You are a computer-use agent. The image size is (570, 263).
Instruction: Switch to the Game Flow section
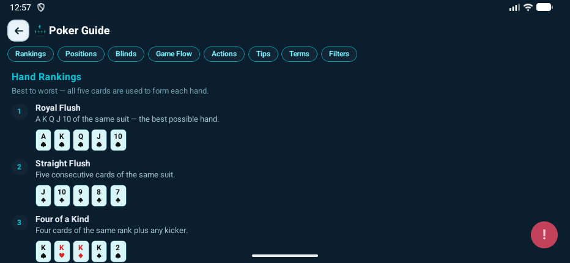coord(174,54)
